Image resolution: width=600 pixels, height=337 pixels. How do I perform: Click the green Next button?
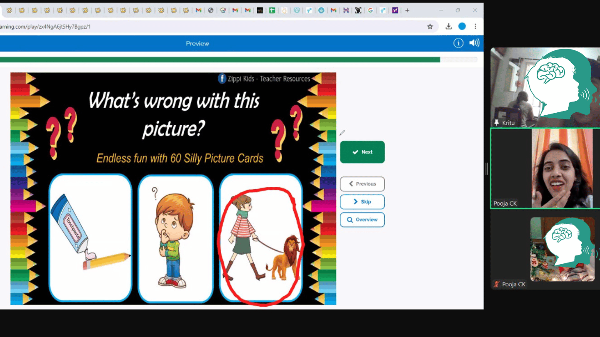[x=362, y=152]
